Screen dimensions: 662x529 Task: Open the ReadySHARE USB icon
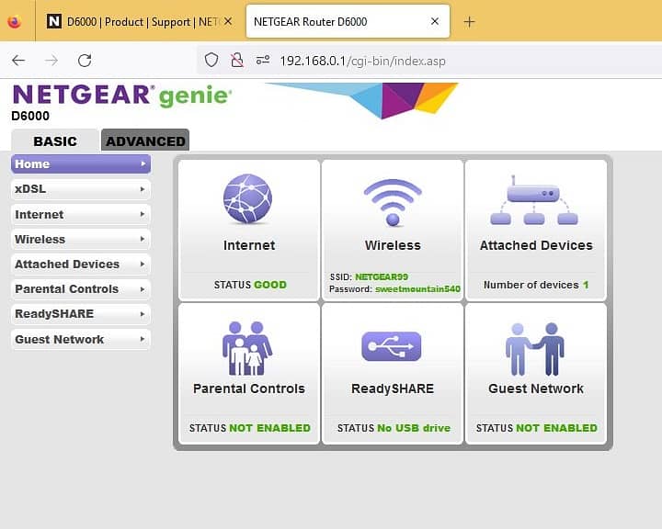392,346
